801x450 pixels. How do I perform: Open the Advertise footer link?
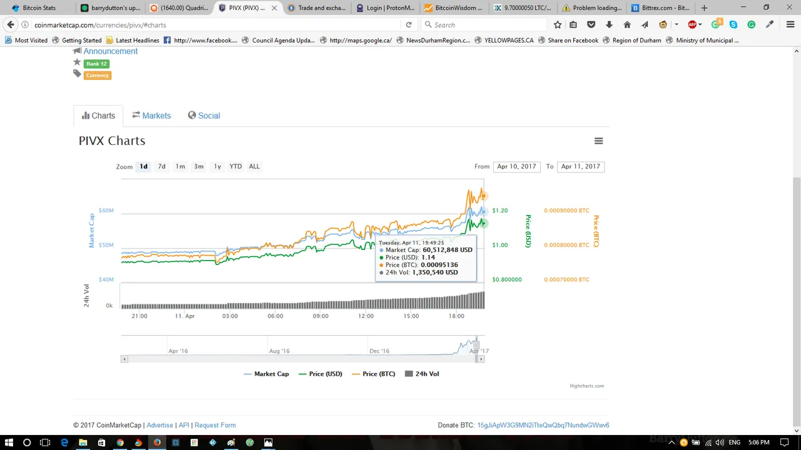(x=160, y=425)
